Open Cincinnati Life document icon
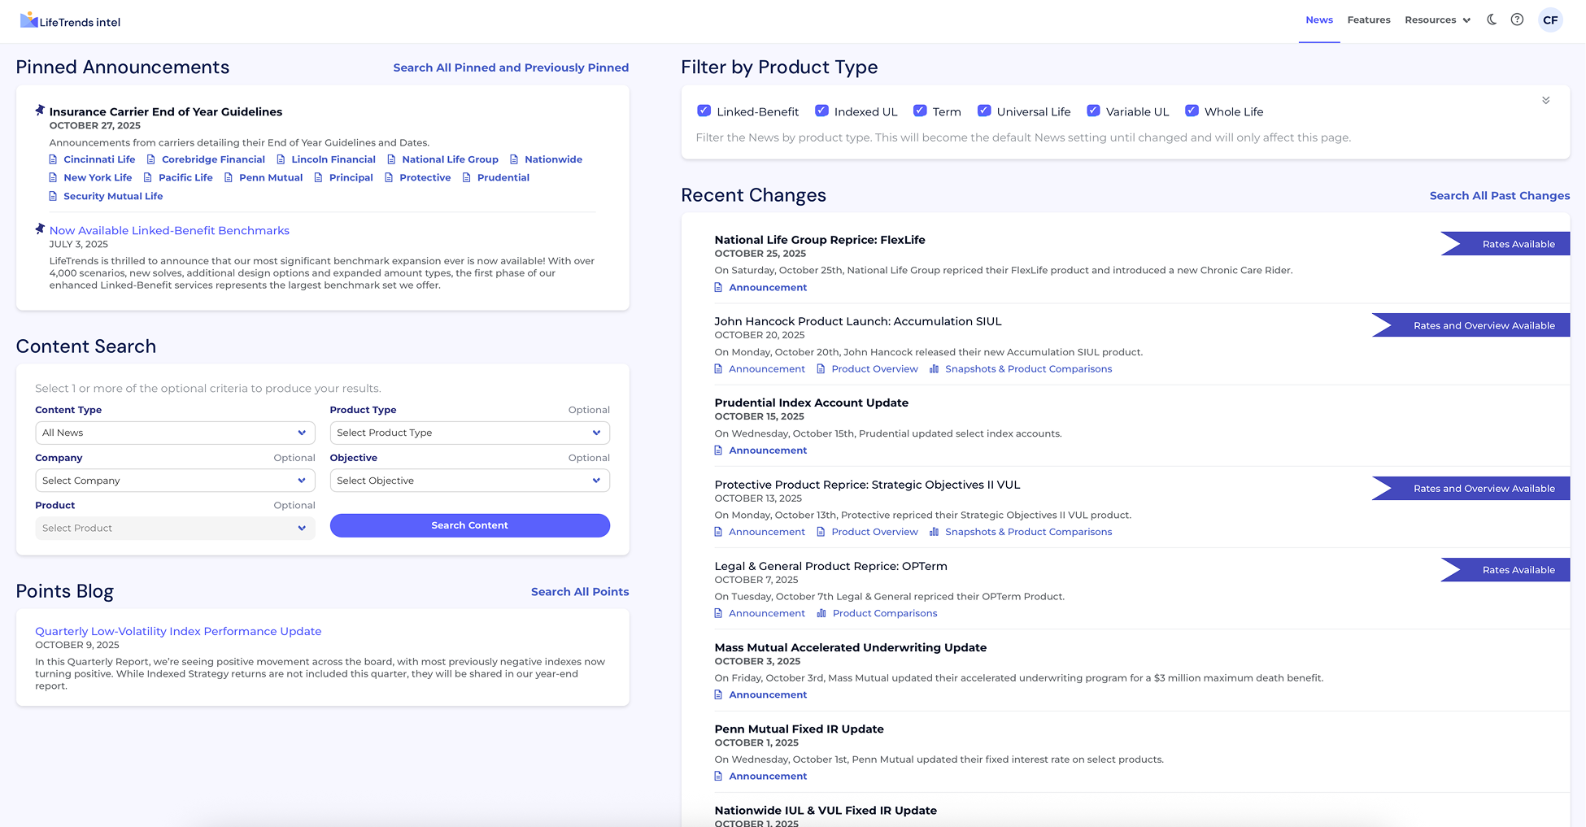The width and height of the screenshot is (1586, 827). coord(54,159)
